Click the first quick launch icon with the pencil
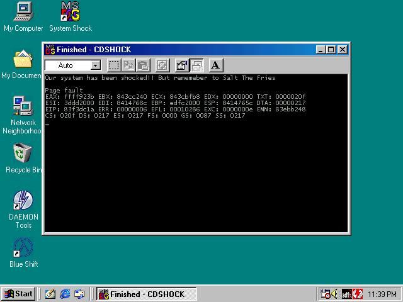This screenshot has height=302, width=403. (x=50, y=294)
